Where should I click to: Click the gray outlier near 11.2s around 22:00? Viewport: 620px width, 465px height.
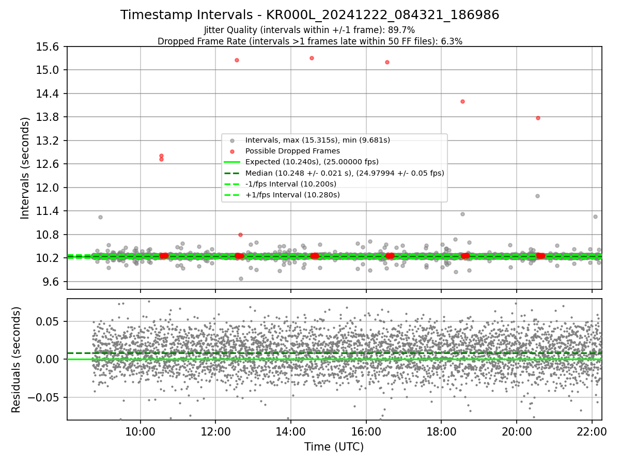[x=595, y=216]
